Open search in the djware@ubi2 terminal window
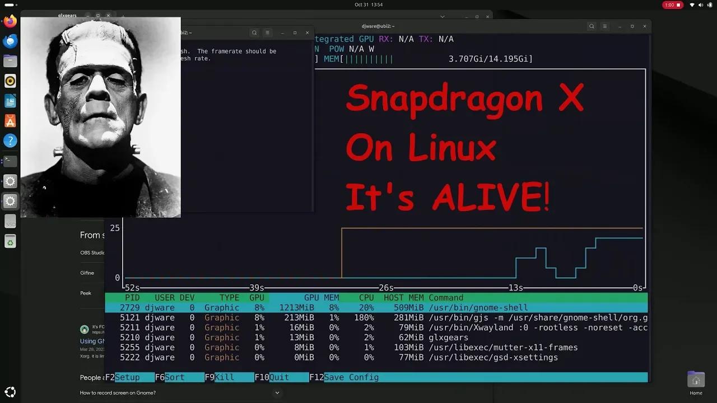This screenshot has height=403, width=717. (592, 26)
